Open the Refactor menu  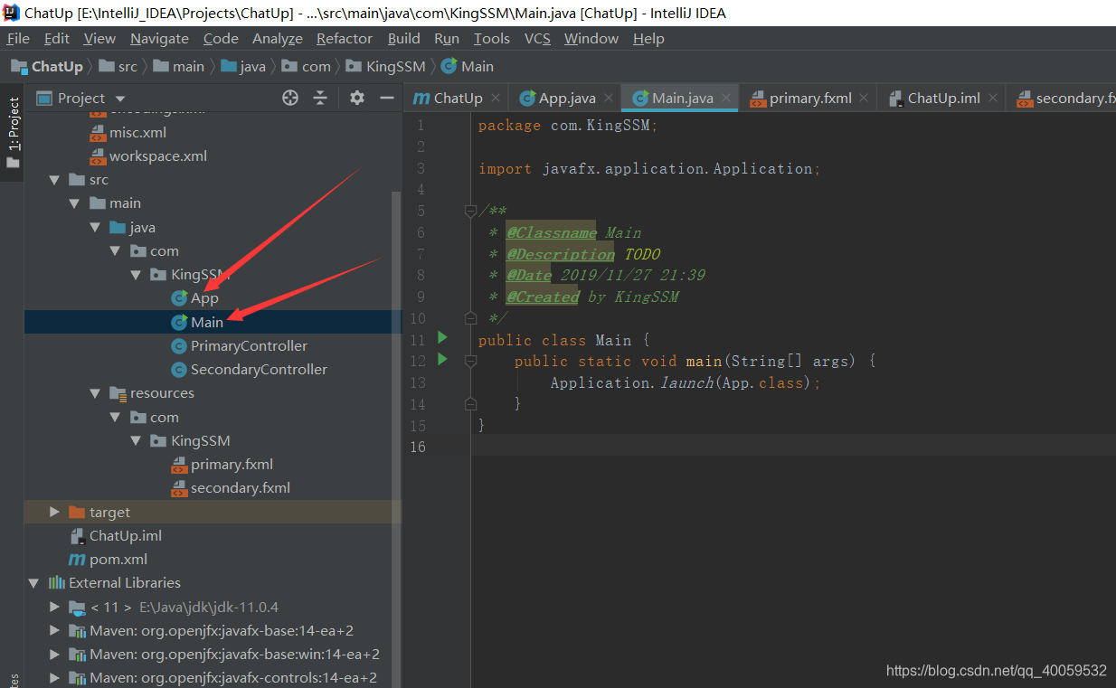click(x=345, y=38)
